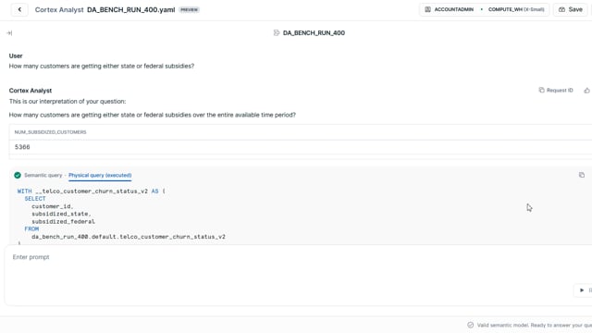Click the valid semantic model status icon
Screen dimensions: 592x333
(471, 325)
